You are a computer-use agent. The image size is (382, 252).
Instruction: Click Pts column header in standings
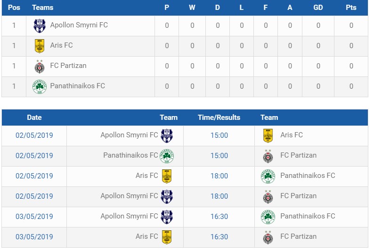click(351, 8)
